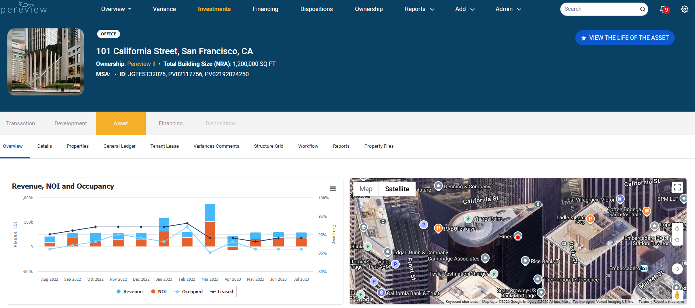The image size is (695, 308).
Task: Click the Mar 2023 revenue bar
Action: tap(210, 213)
